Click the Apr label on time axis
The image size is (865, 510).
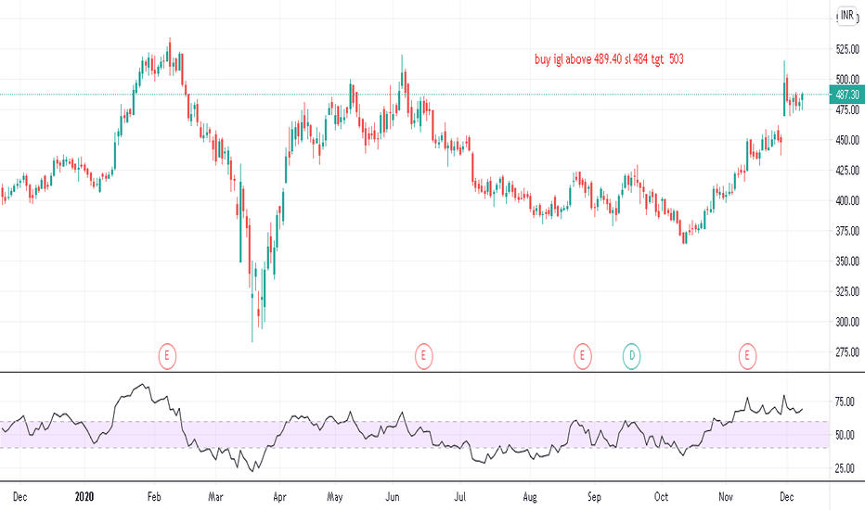(279, 497)
